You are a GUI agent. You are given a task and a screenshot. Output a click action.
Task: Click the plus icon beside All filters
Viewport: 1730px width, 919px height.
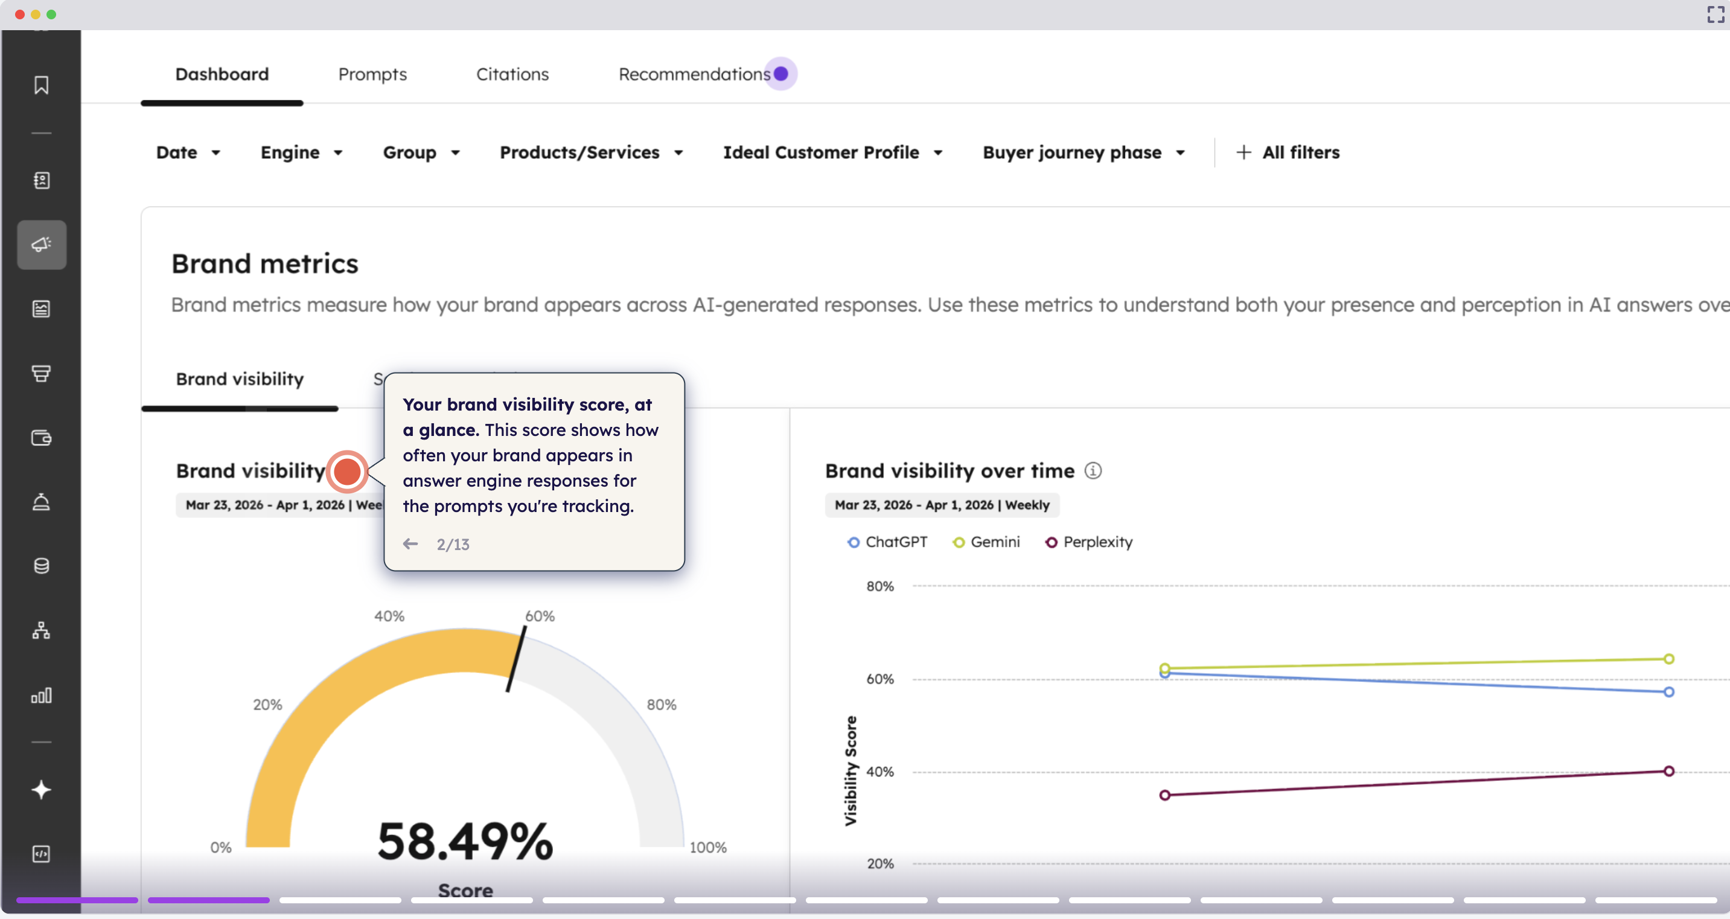click(x=1243, y=153)
